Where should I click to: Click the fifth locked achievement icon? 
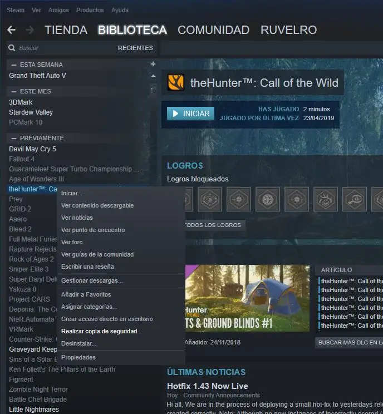tap(297, 199)
